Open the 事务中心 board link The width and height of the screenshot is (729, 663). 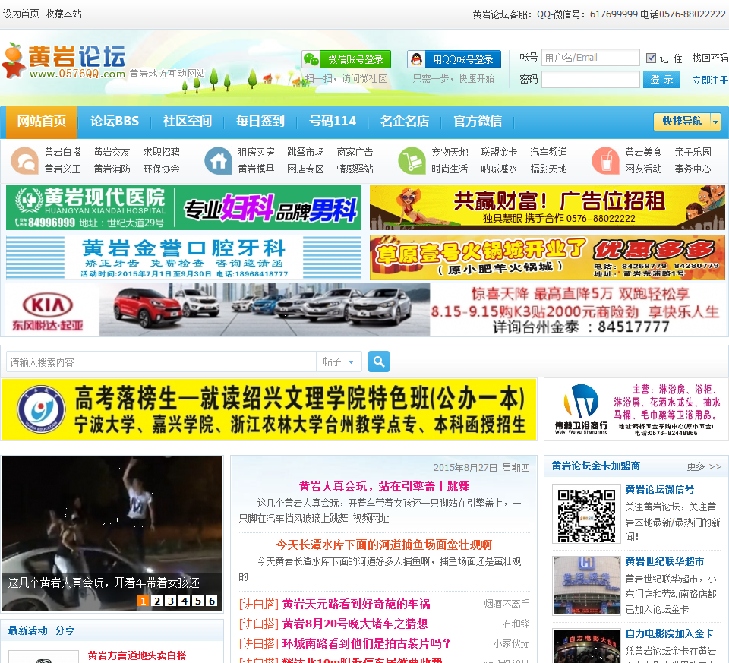pos(693,169)
